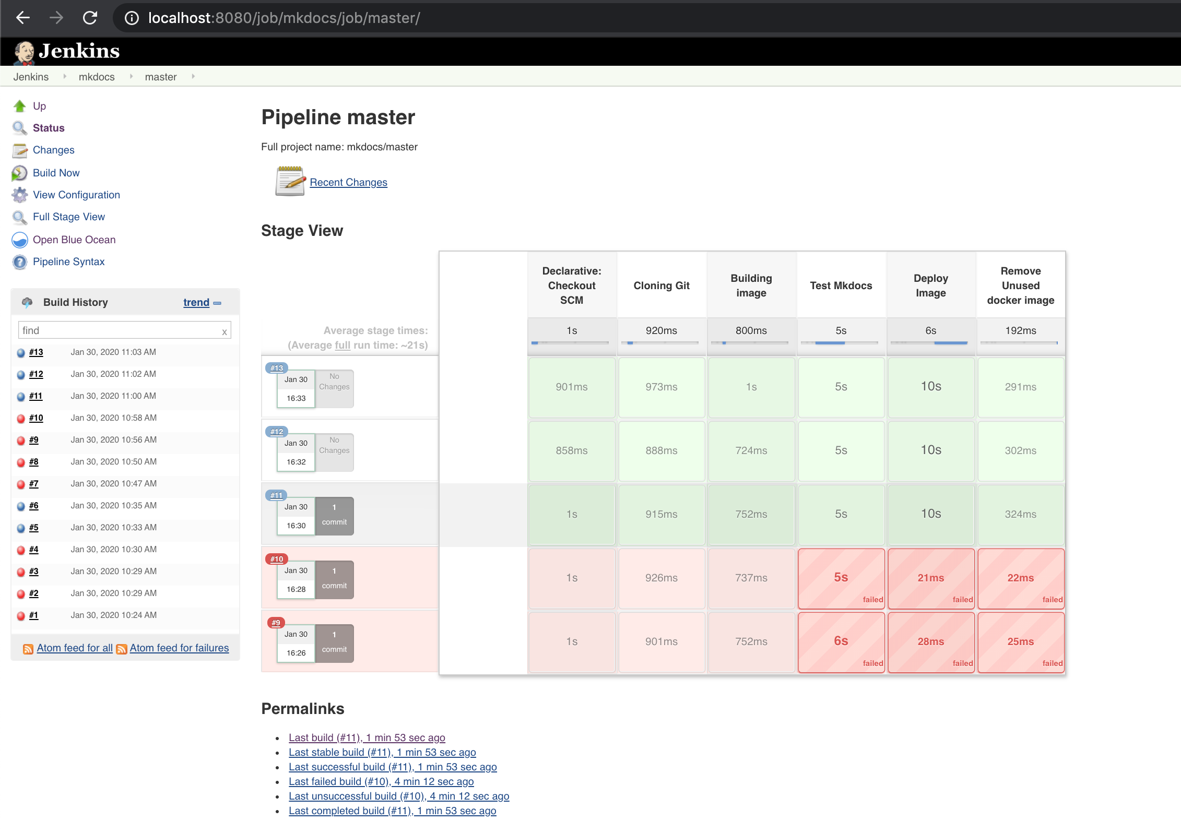The image size is (1181, 833).
Task: Click the green Up arrow icon
Action: (x=19, y=106)
